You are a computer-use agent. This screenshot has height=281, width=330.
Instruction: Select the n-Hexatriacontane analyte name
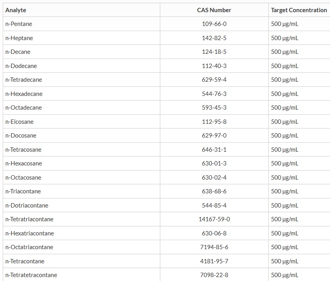click(x=29, y=233)
